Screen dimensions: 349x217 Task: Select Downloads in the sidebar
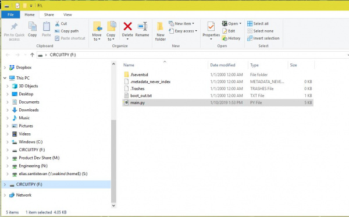click(25, 110)
